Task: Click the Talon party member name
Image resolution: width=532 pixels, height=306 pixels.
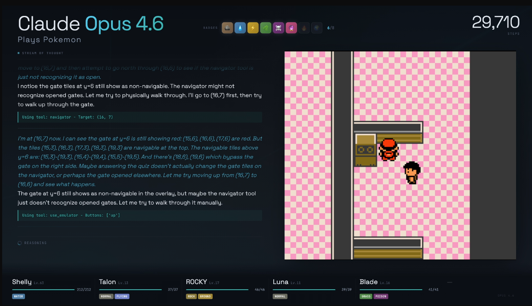Action: point(108,282)
